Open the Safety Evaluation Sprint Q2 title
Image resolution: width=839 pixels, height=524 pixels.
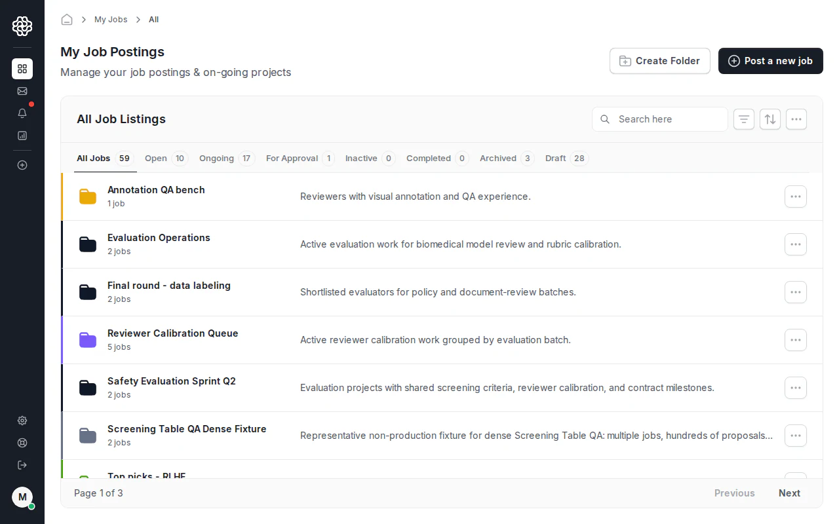[x=172, y=381]
